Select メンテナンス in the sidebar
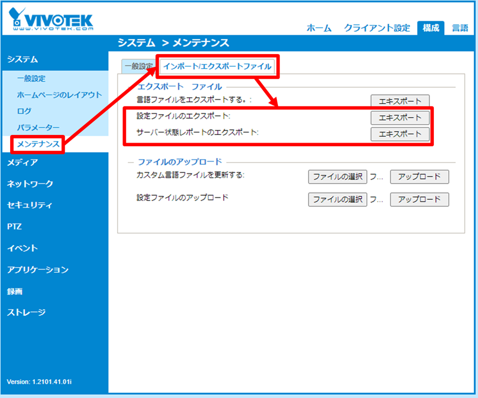Viewport: 478px width, 398px height. [x=38, y=144]
